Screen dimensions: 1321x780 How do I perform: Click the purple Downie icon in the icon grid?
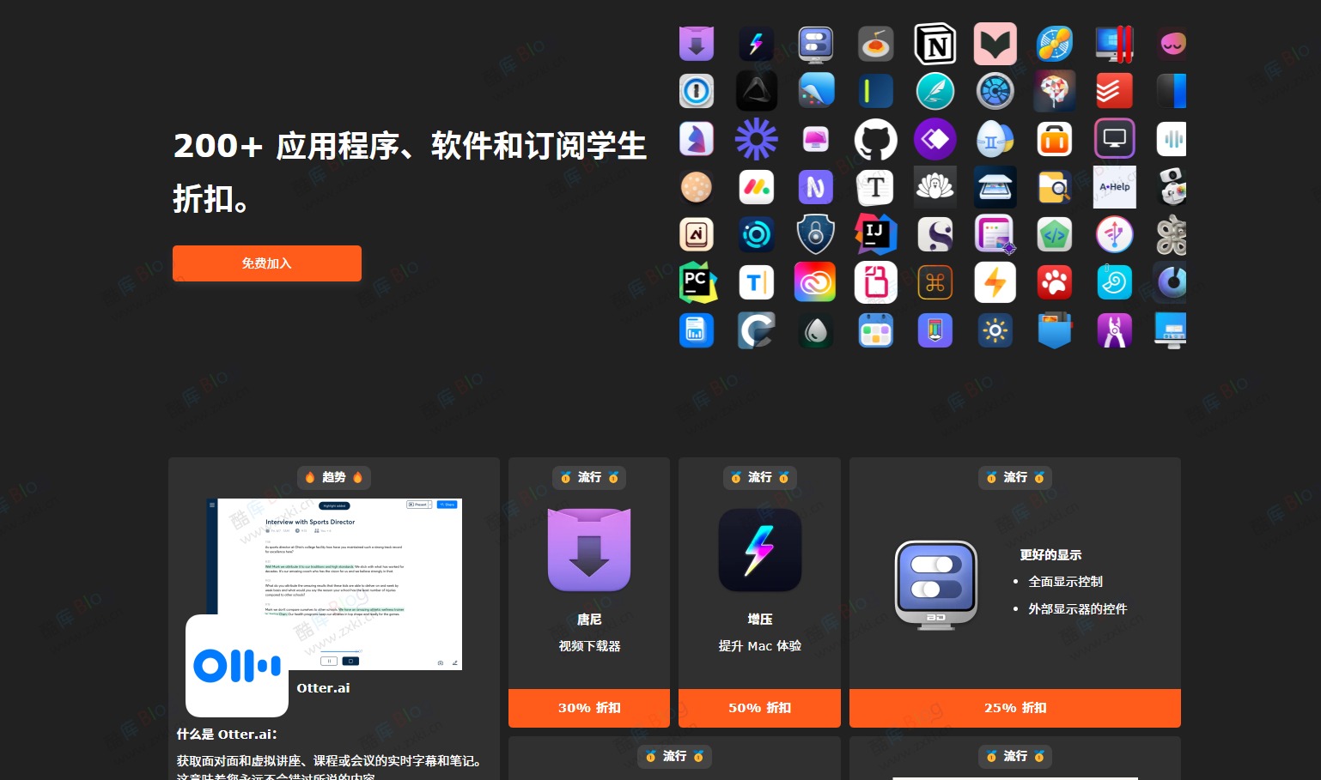(697, 44)
